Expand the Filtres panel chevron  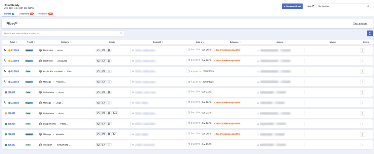tap(19, 24)
